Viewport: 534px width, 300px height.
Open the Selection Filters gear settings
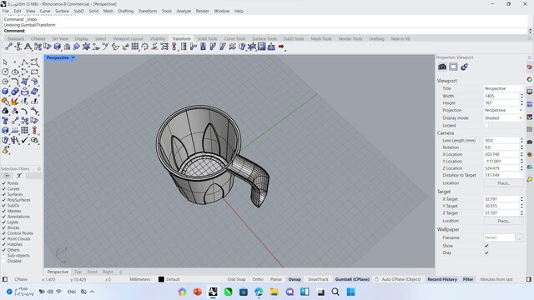pos(39,168)
